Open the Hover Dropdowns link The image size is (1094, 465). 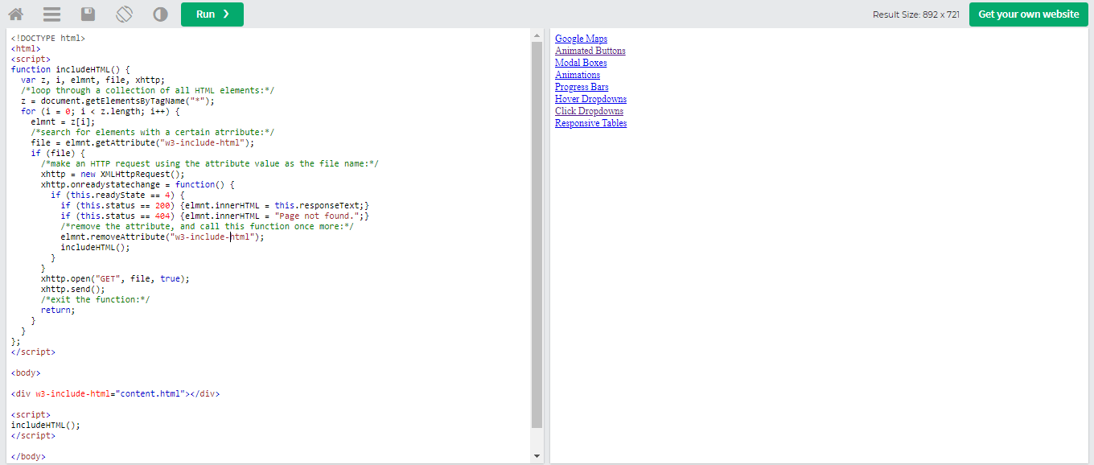[590, 99]
